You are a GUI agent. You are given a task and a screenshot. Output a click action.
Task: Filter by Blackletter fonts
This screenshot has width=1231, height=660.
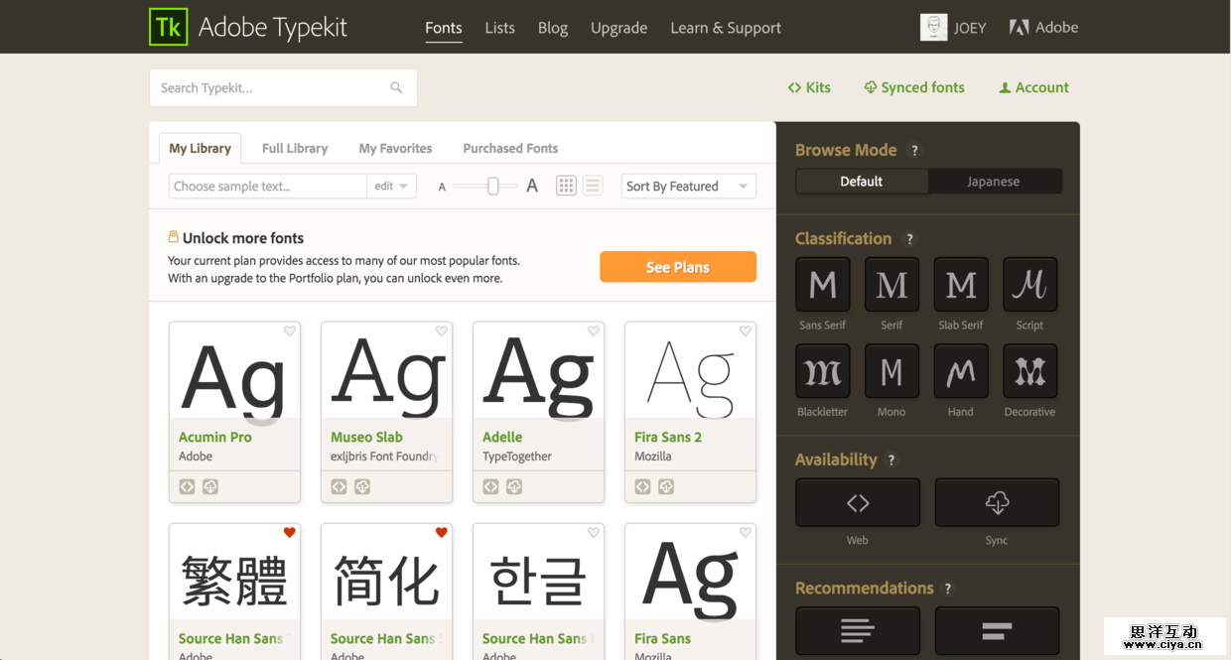point(822,370)
